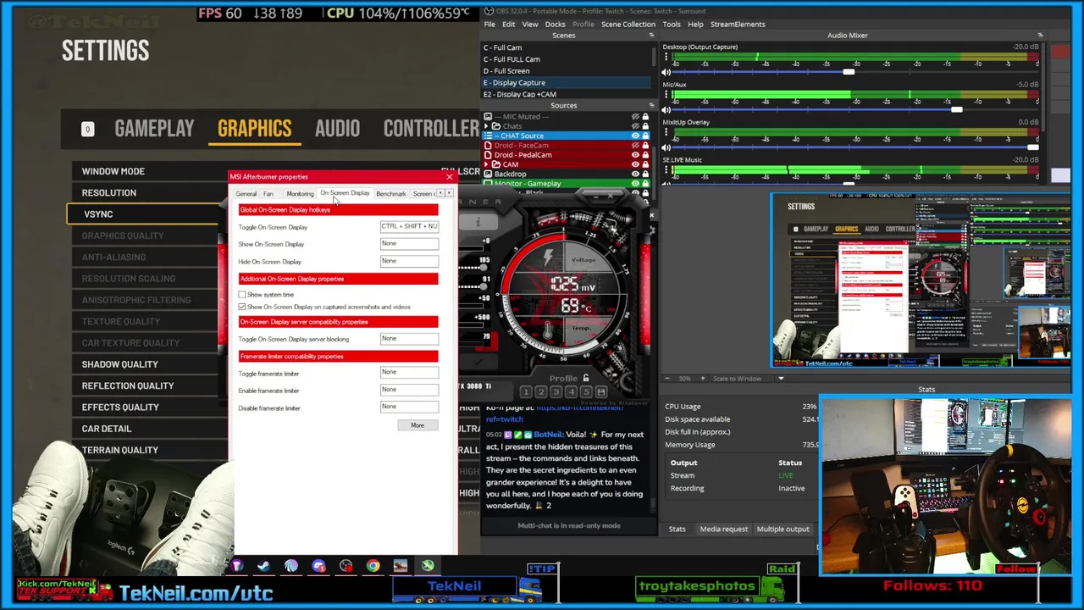The height and width of the screenshot is (610, 1084).
Task: Open Steam from the taskbar
Action: 263,566
